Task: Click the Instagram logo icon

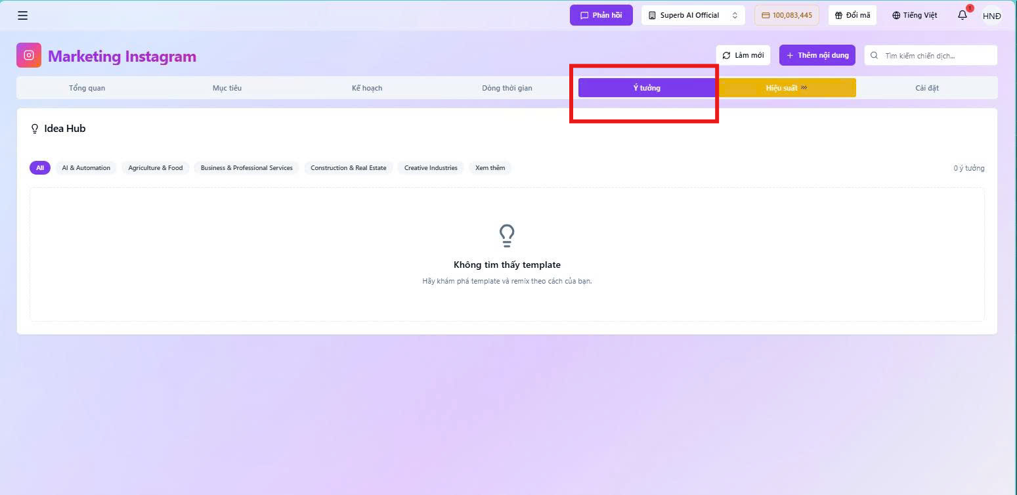Action: (x=29, y=56)
